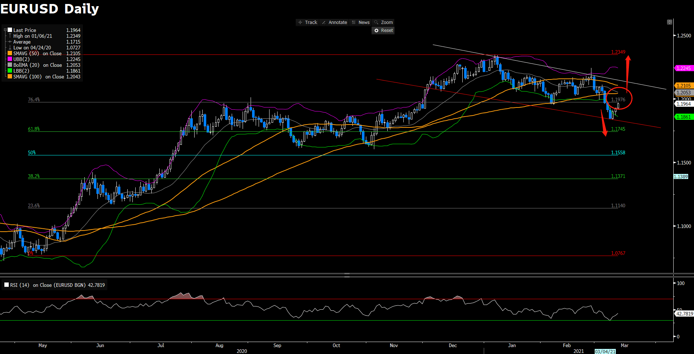Open the Annotate drawing tool
The height and width of the screenshot is (354, 694).
point(334,23)
